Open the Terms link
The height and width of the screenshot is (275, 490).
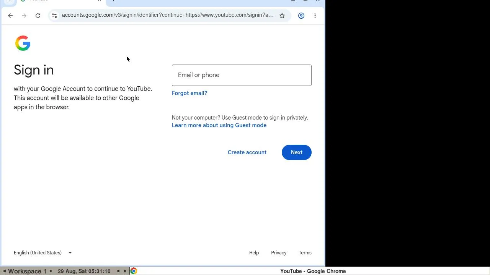305,253
